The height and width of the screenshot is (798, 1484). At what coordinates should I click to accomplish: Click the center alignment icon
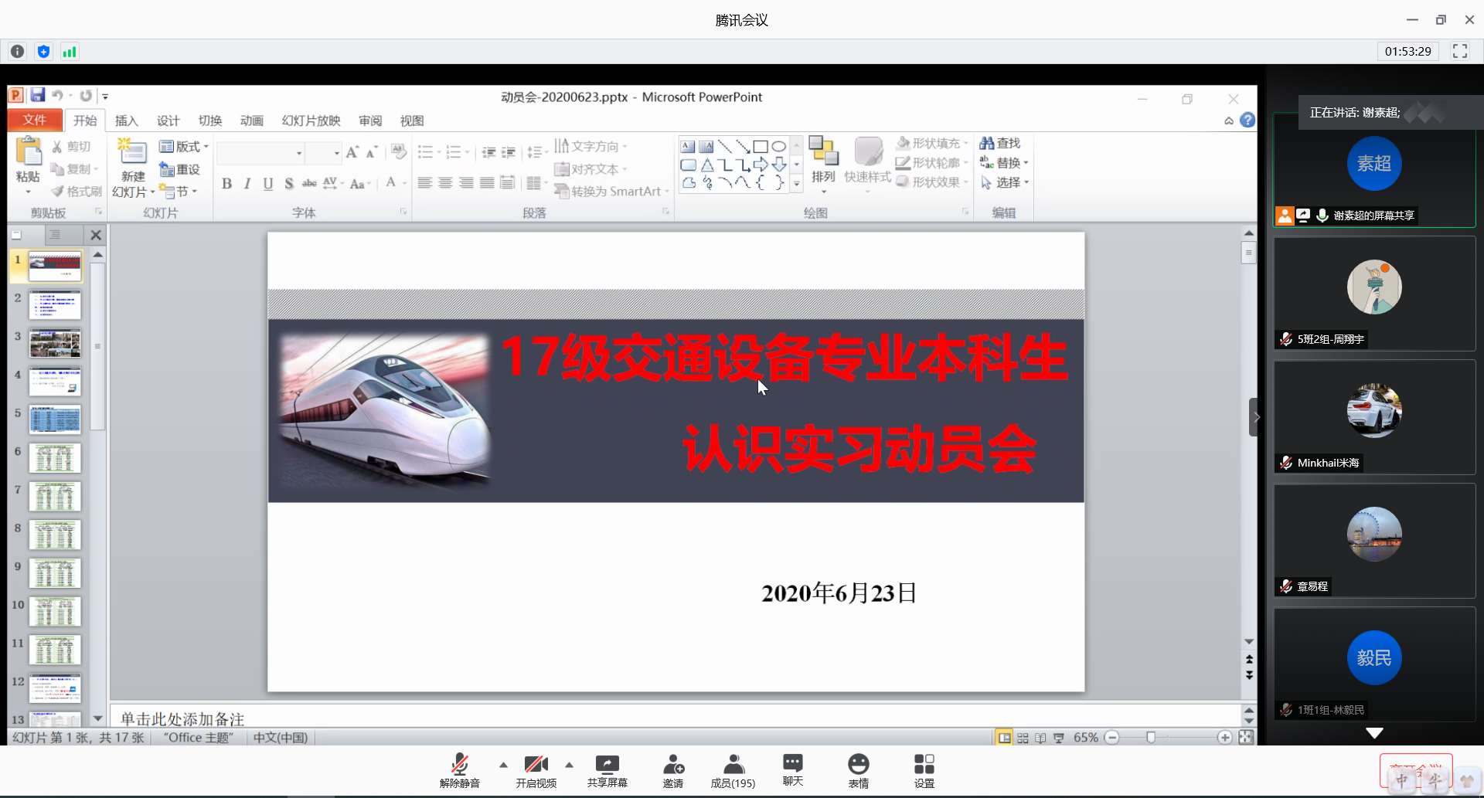(445, 183)
